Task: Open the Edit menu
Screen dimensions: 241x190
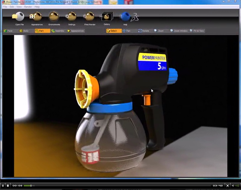Action: [12, 7]
